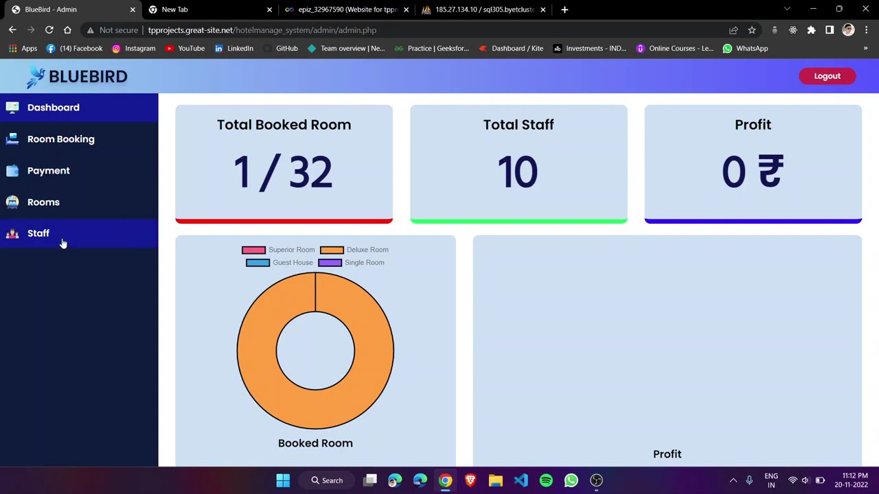Open File Explorer from taskbar

pos(495,480)
